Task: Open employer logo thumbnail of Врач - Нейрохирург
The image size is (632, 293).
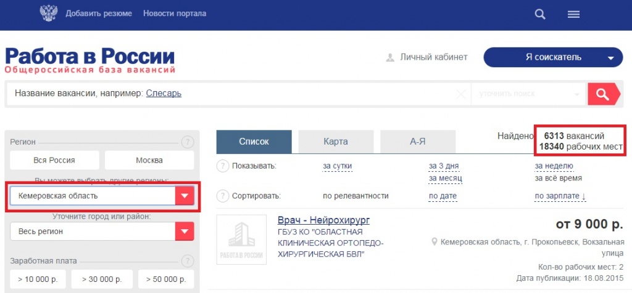Action: [241, 239]
